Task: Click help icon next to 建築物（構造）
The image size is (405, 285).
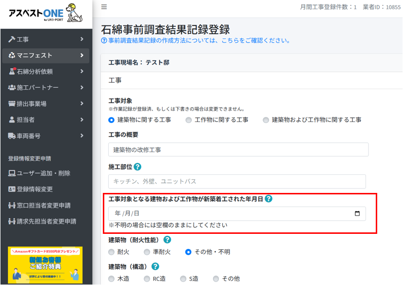Action: coord(155,266)
